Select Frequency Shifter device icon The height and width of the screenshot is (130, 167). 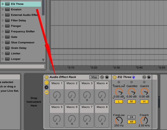(x=7, y=32)
